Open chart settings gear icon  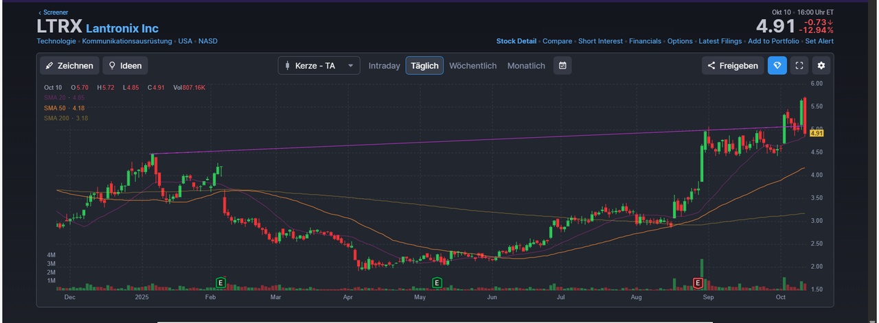822,66
